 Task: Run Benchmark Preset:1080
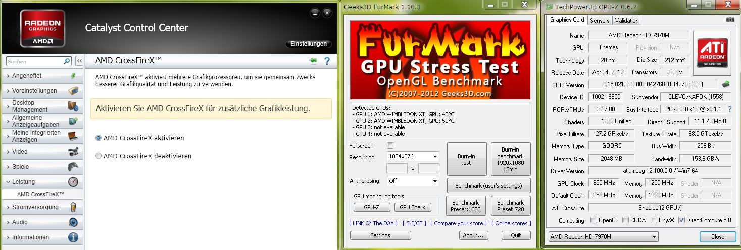coord(466,206)
